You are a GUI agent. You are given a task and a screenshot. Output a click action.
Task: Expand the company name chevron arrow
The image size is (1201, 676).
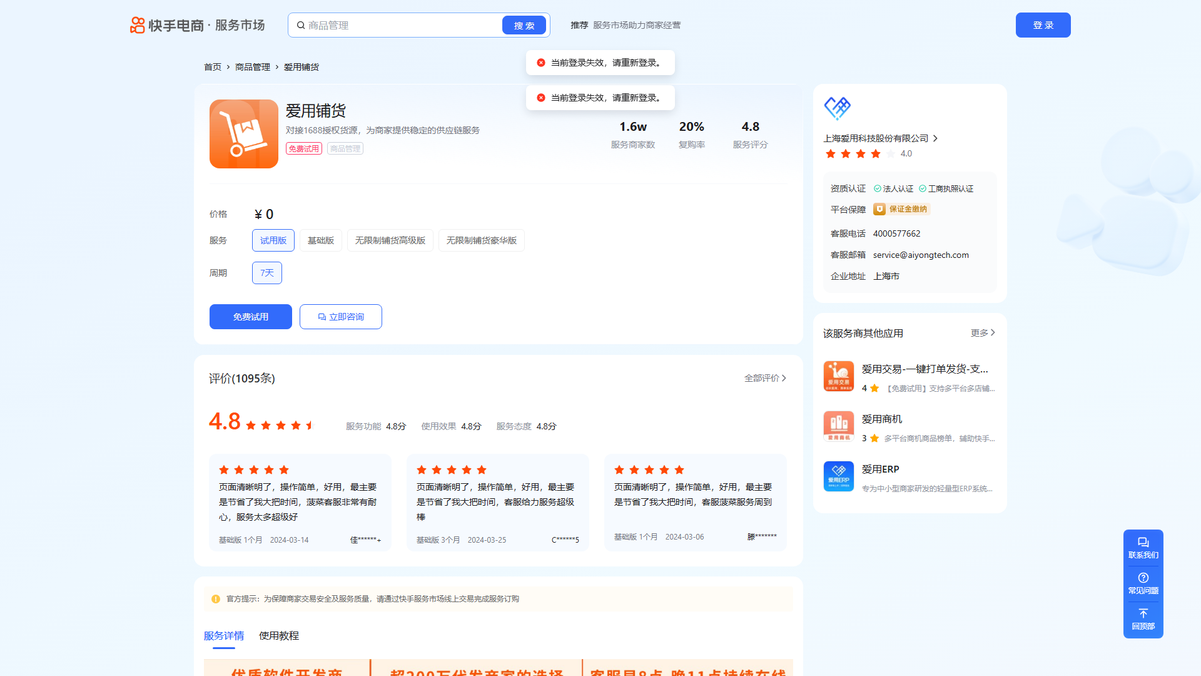pos(935,138)
